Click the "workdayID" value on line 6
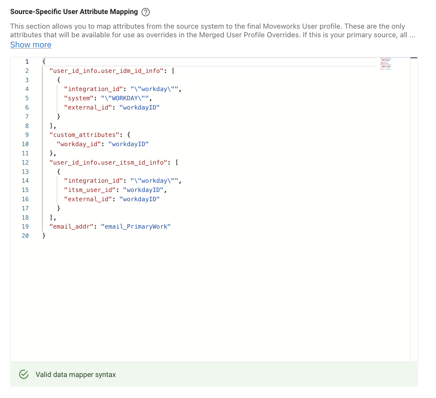 click(x=140, y=108)
